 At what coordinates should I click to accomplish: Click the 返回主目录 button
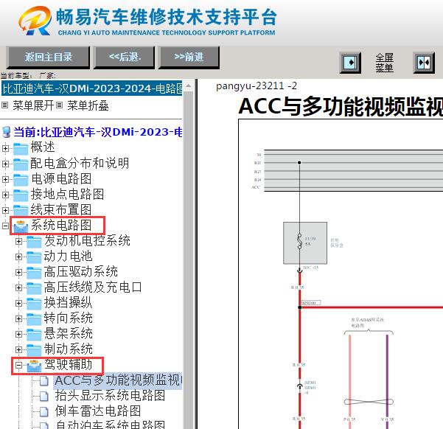pos(48,57)
